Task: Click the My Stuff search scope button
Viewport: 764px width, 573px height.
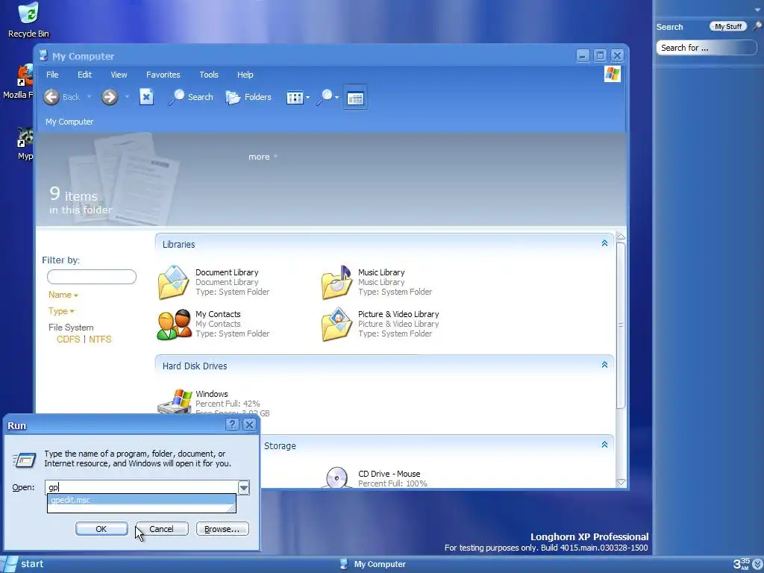Action: point(728,27)
